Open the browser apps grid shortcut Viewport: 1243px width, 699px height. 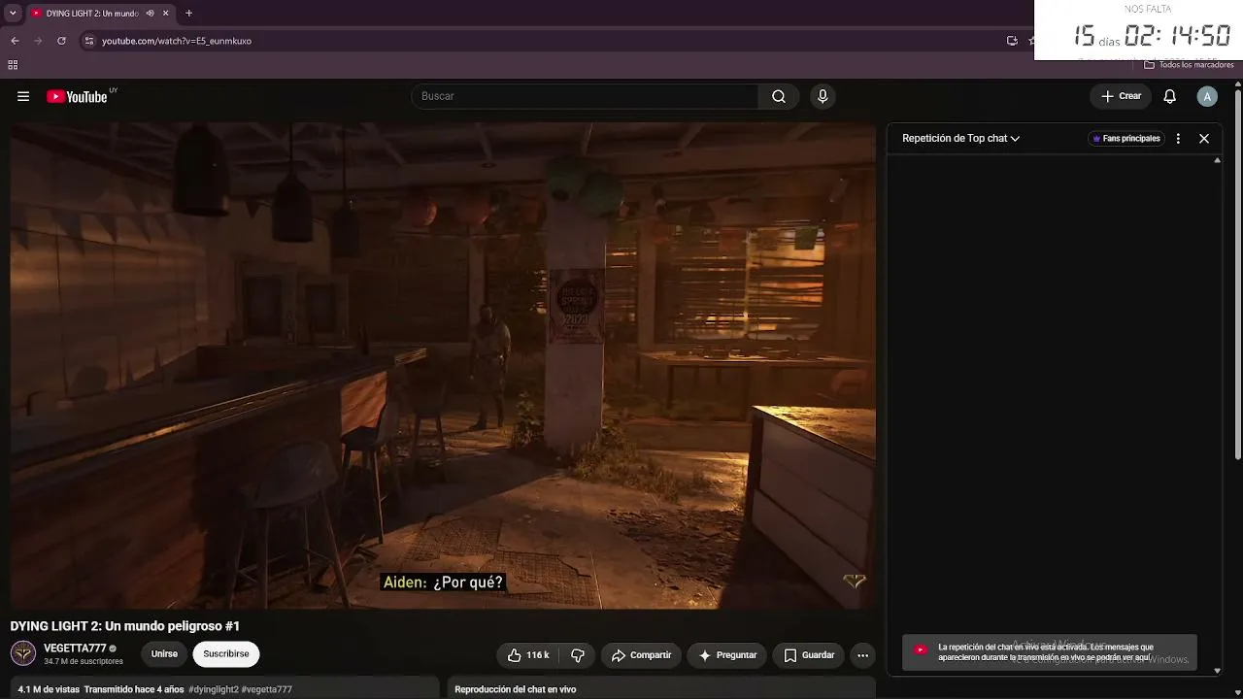pos(13,65)
